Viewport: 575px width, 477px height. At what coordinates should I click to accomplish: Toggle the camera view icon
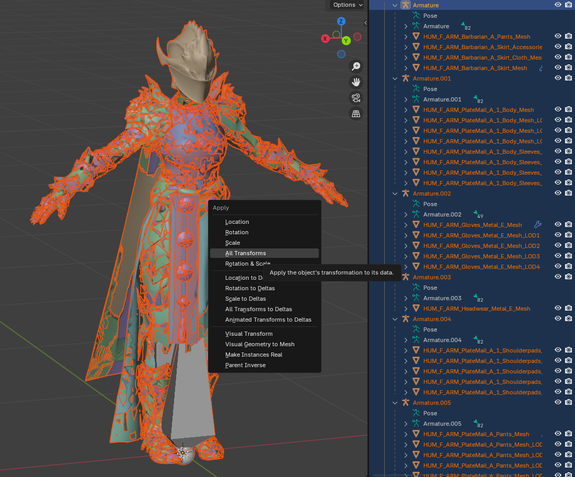click(355, 98)
